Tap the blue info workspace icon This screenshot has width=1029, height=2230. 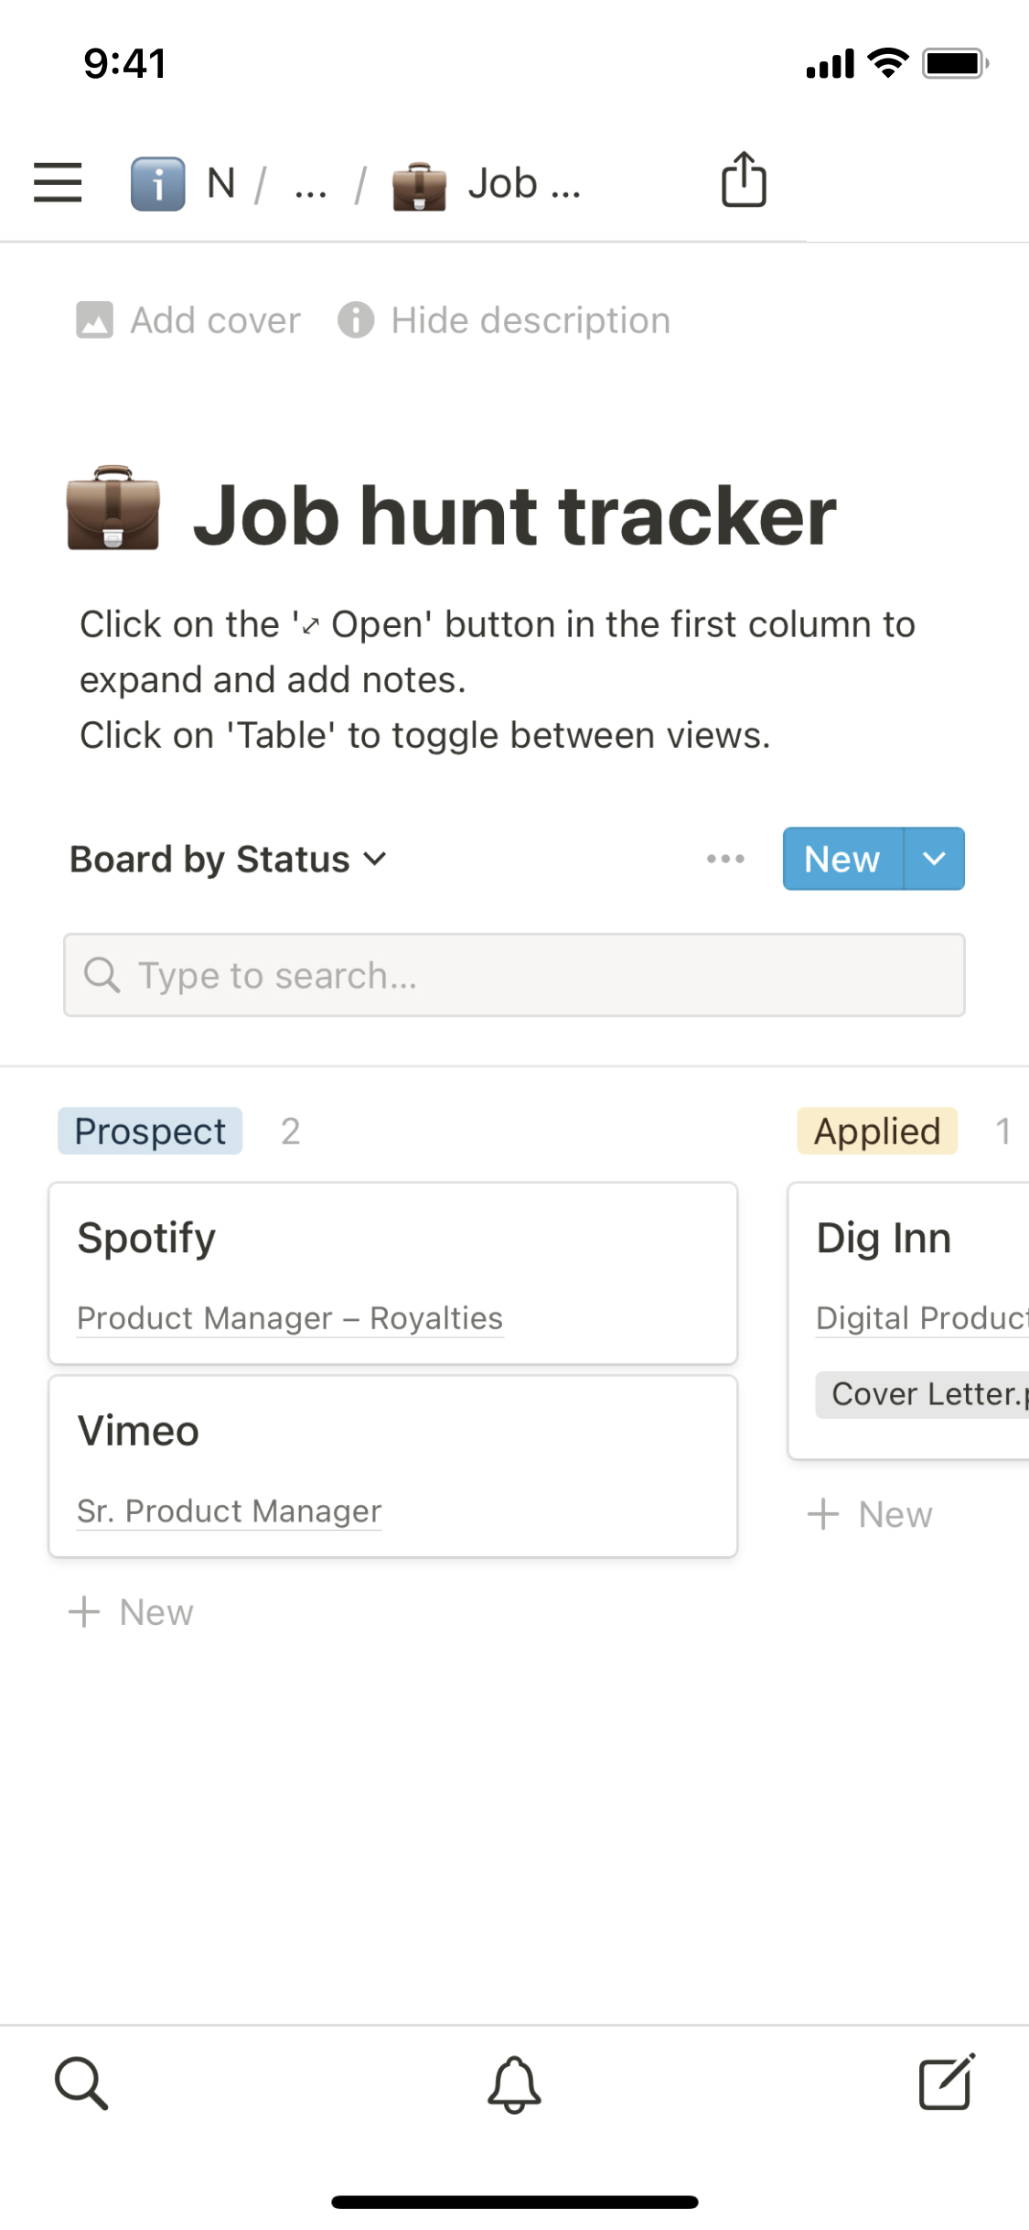157,184
